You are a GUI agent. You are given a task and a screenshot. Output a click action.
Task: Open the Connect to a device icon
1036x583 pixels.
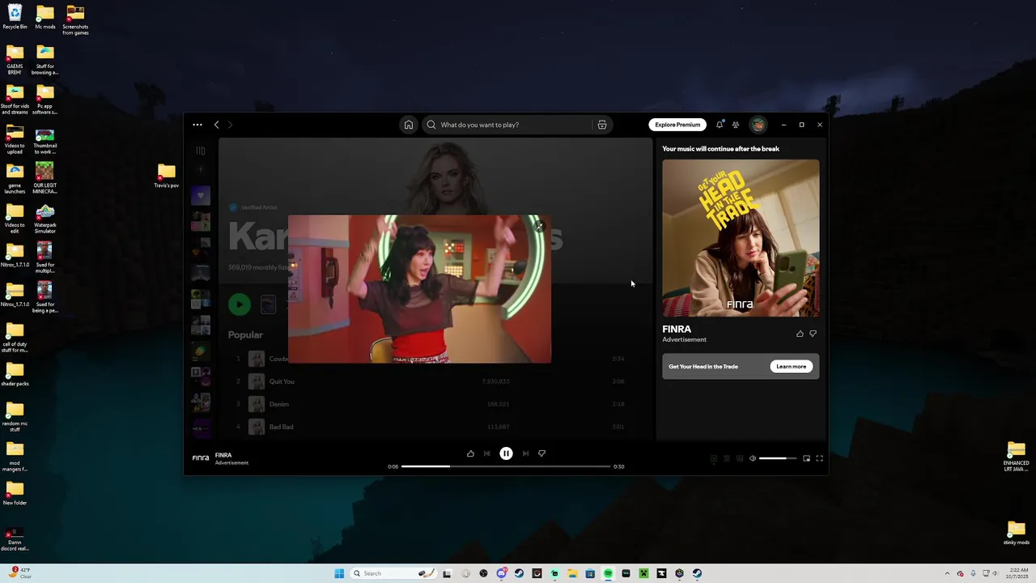pos(740,458)
